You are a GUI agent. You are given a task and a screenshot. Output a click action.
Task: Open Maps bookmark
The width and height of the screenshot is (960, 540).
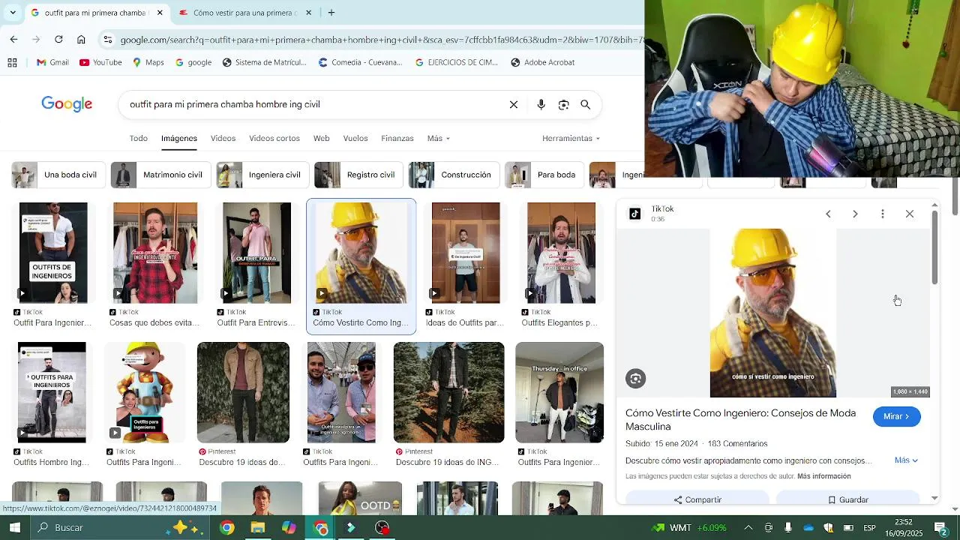[x=148, y=62]
